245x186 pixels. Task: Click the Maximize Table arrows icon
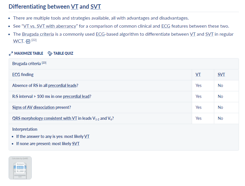click(x=11, y=54)
